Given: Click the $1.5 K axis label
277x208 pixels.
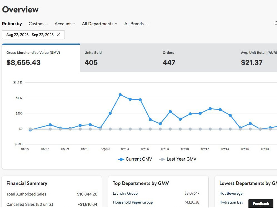Looking at the screenshot, I should [18, 82].
